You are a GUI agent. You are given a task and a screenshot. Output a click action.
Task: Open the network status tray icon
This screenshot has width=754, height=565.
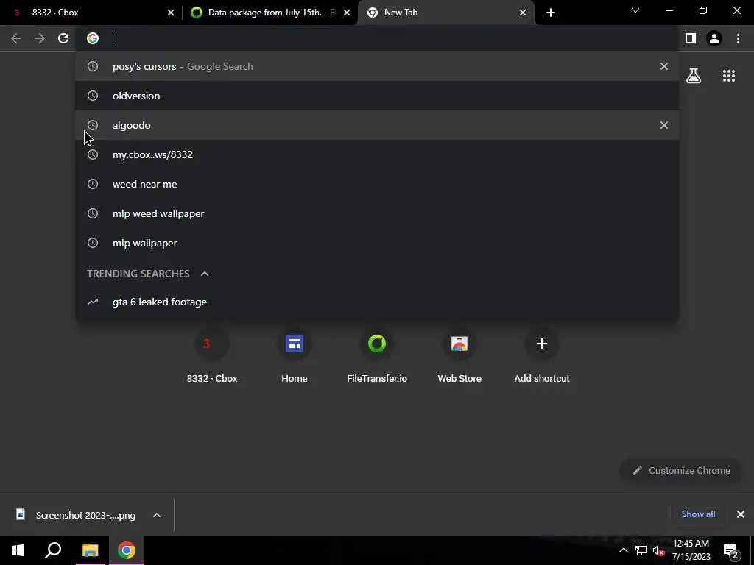tap(641, 550)
